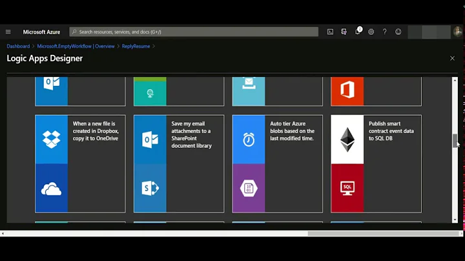The image size is (465, 261).
Task: Click the light blue mail inbox icon
Action: [249, 90]
